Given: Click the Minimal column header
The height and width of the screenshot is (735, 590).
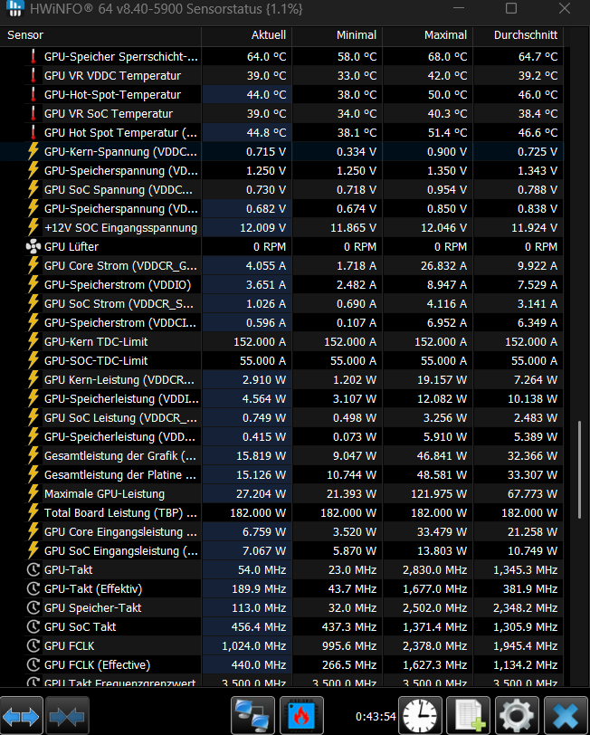Looking at the screenshot, I should (337, 35).
